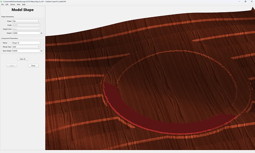Open the Edit menu
Viewport: 255px width, 153px height.
coord(7,4)
